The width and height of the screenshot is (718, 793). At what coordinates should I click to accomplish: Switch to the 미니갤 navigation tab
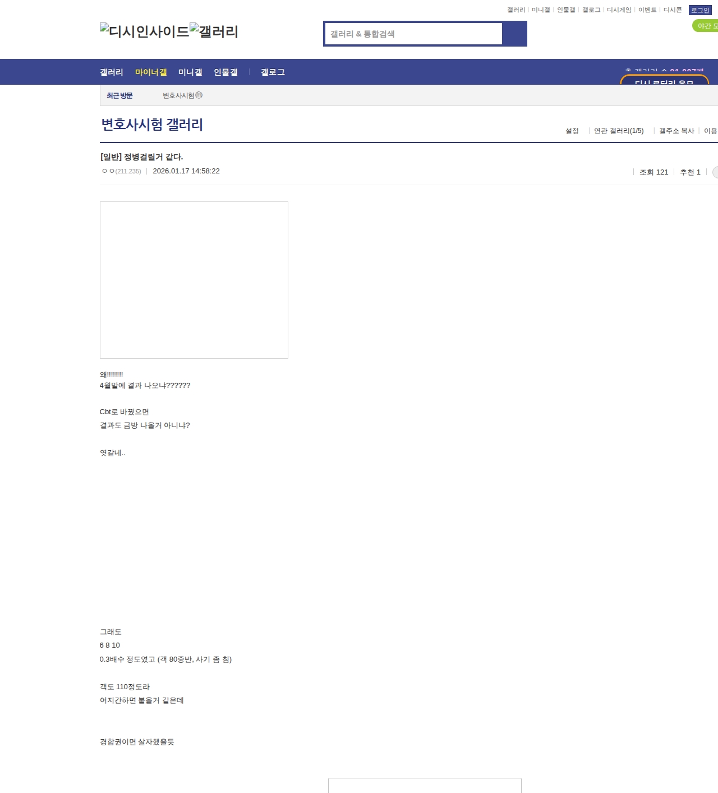coord(190,72)
